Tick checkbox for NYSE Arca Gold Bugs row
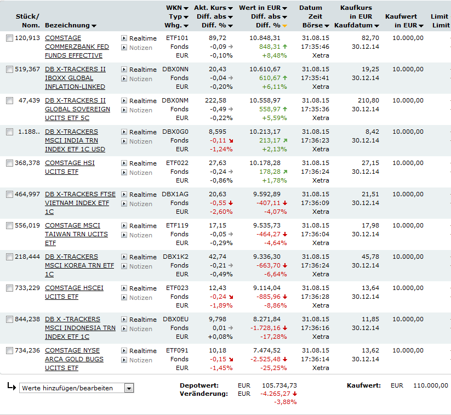Image resolution: width=451 pixels, height=415 pixels. (x=9, y=350)
